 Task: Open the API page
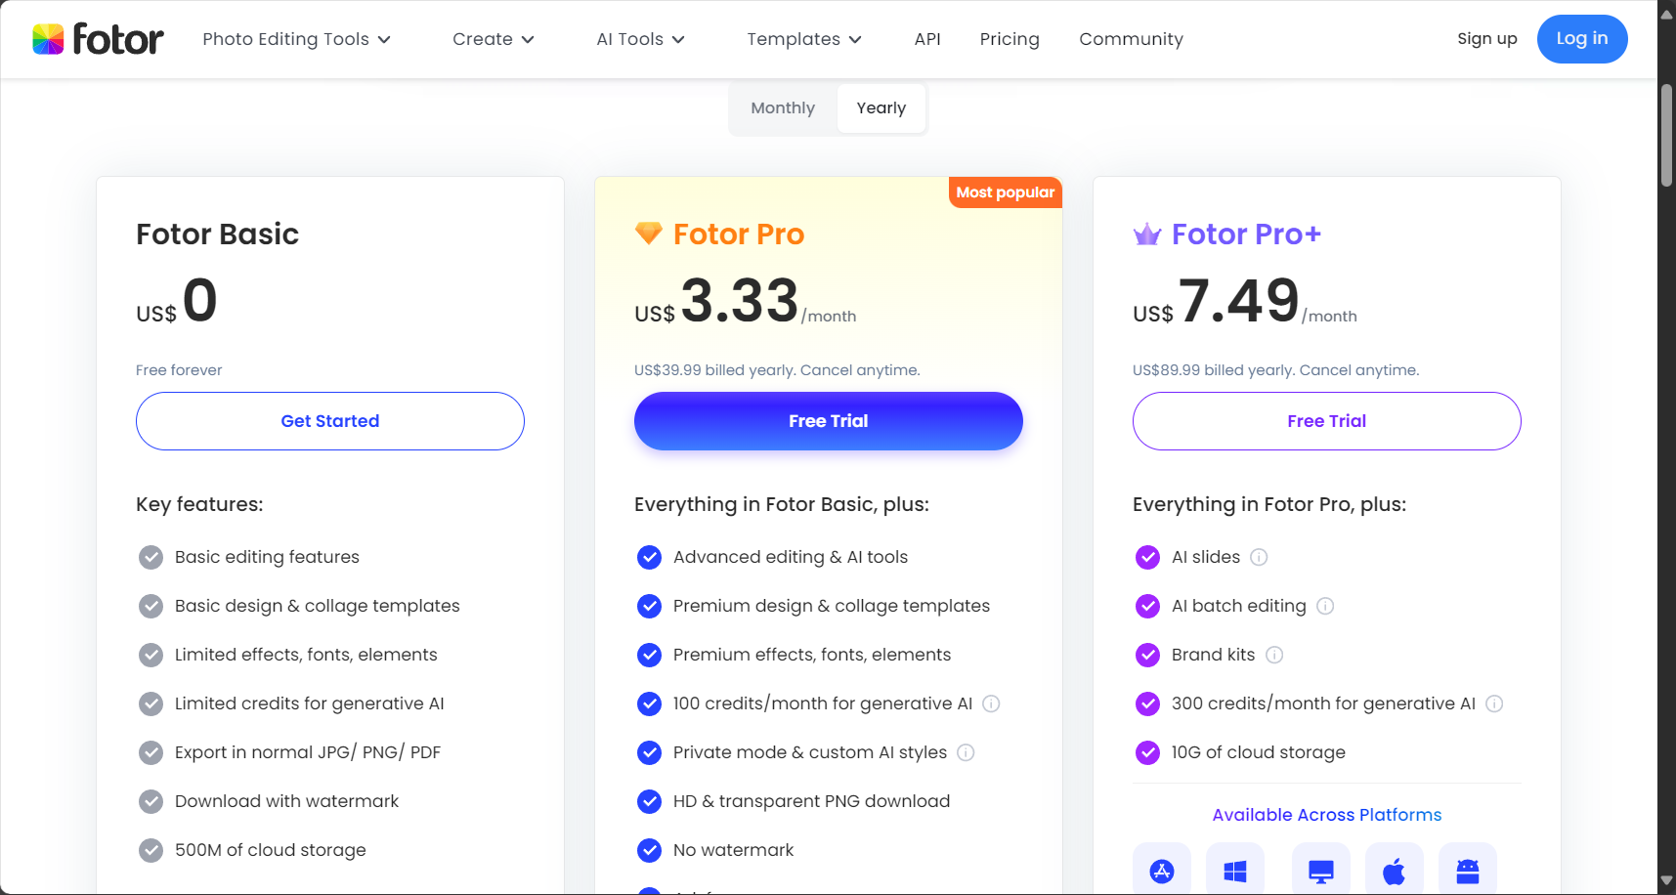(x=927, y=39)
